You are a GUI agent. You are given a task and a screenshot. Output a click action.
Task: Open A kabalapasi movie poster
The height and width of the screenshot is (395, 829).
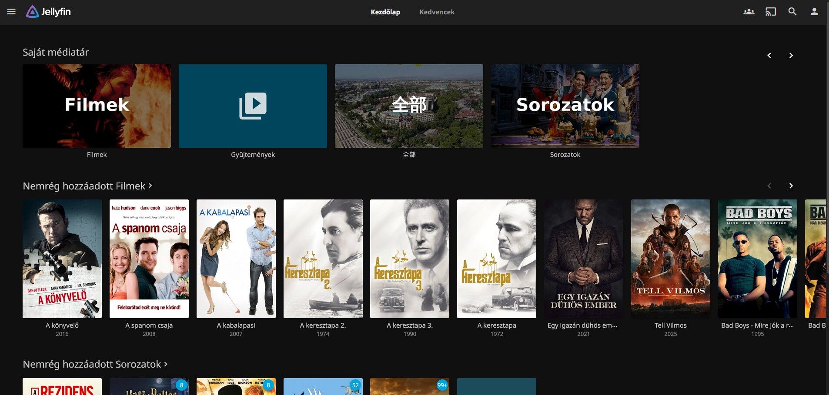click(x=236, y=259)
